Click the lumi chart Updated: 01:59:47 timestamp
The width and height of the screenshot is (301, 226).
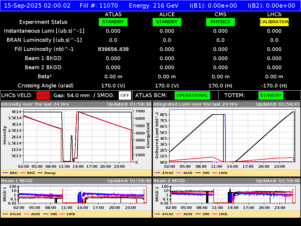(278, 104)
